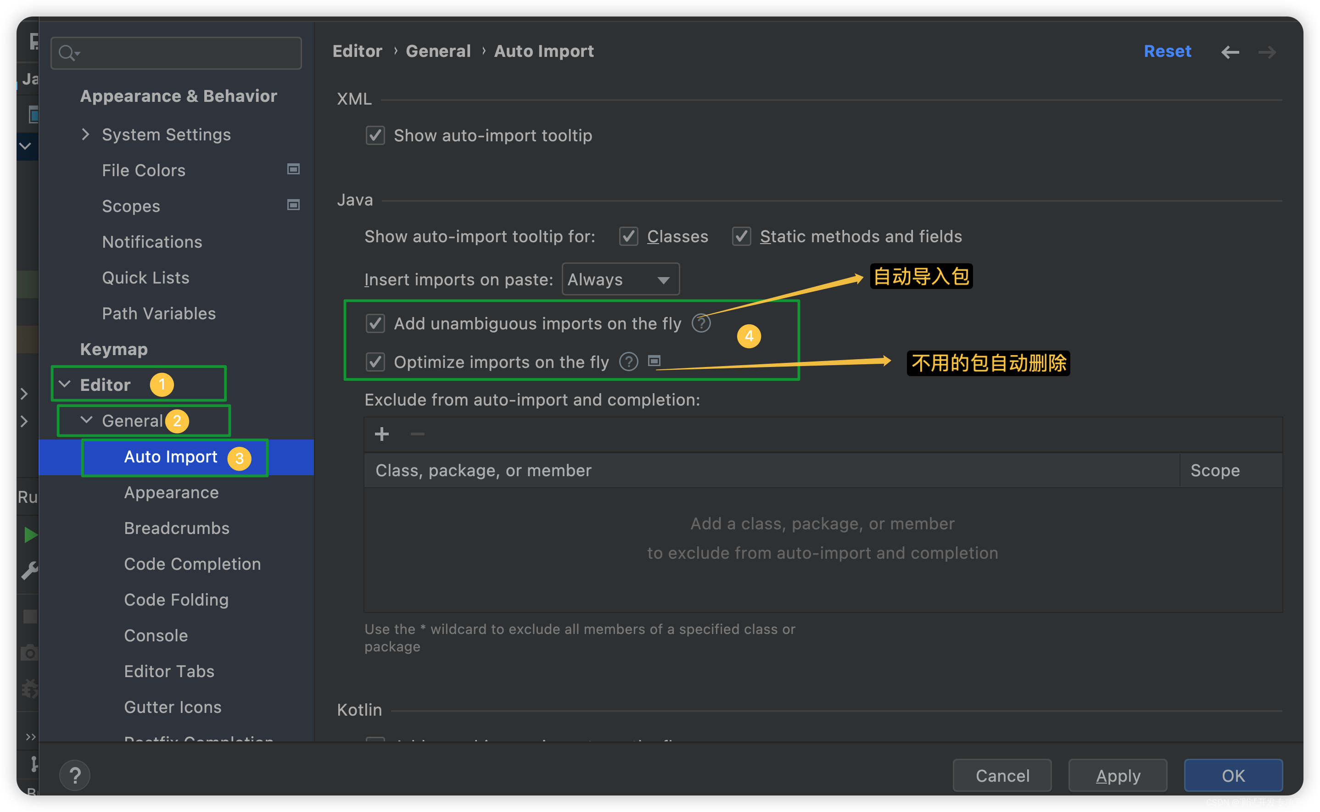Click General in the breadcrumb path
Image resolution: width=1320 pixels, height=812 pixels.
pyautogui.click(x=438, y=51)
